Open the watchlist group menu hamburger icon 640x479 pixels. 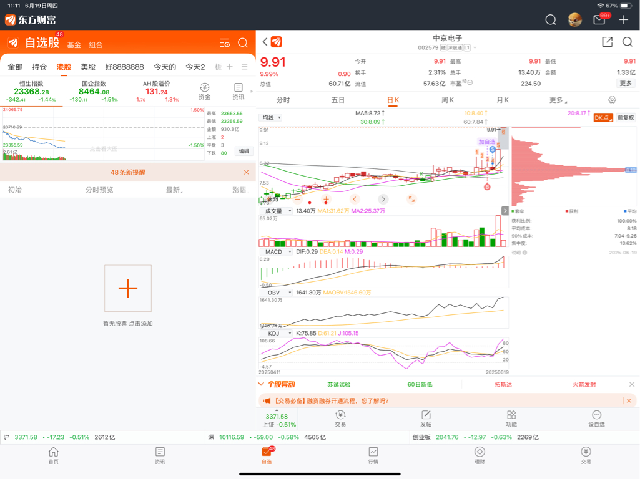tap(245, 67)
